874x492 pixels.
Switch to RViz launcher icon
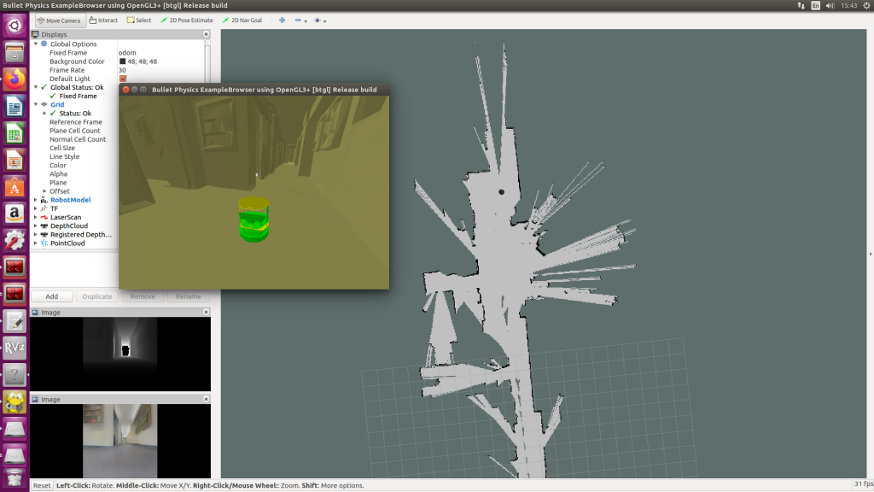(x=15, y=348)
